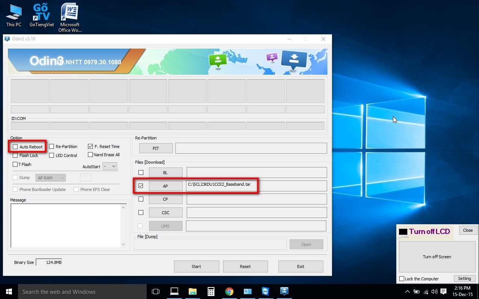Click the Odin3 title bar app icon

7,39
